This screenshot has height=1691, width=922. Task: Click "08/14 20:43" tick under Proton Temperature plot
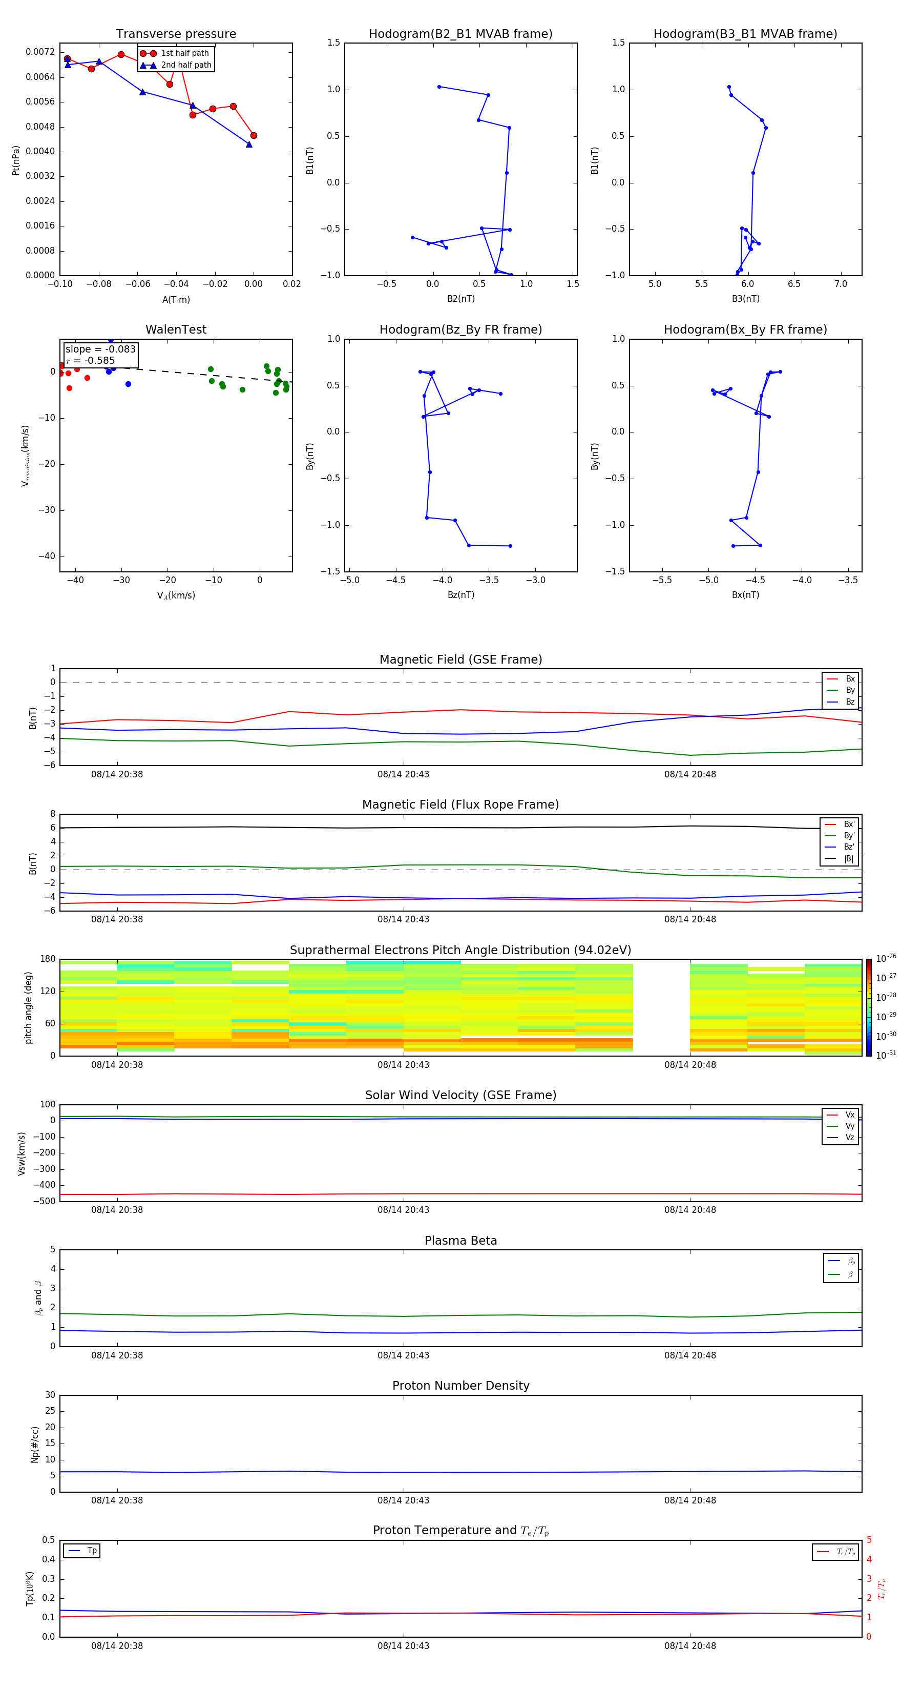[x=403, y=1646]
